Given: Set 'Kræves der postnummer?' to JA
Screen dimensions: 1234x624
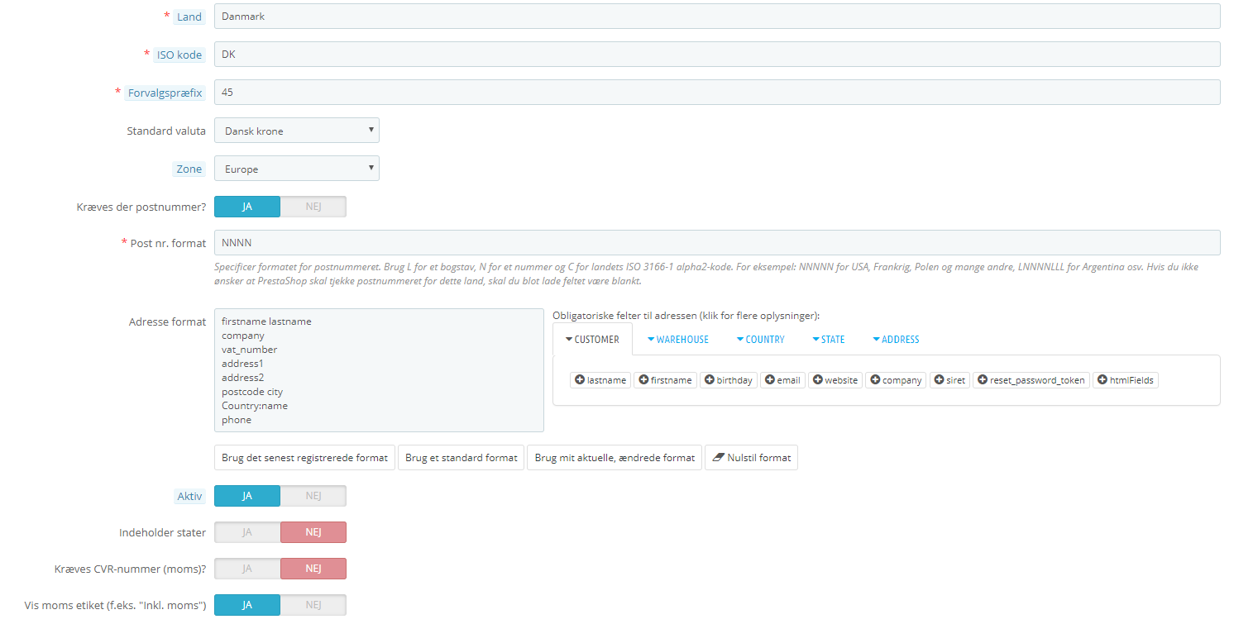Looking at the screenshot, I should click(x=247, y=207).
